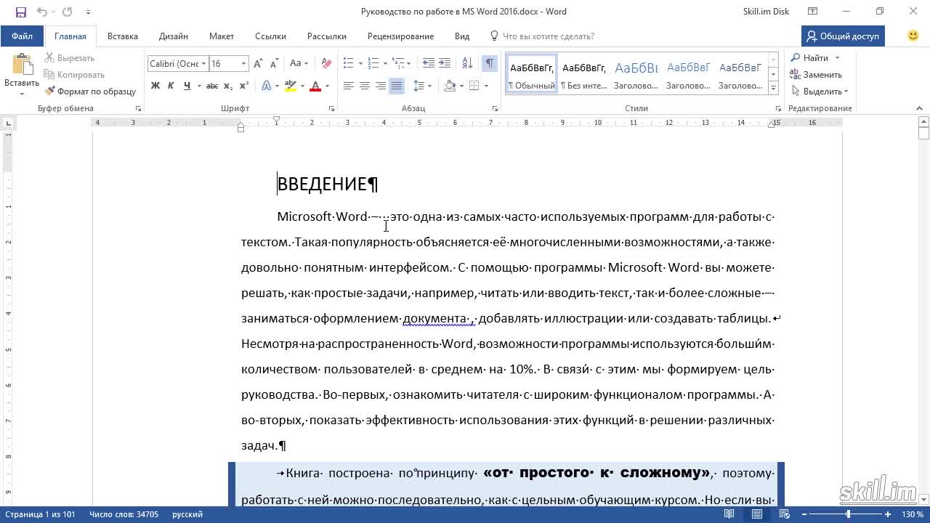Viewport: 930px width, 523px height.
Task: Open the Файл tab
Action: tap(22, 36)
